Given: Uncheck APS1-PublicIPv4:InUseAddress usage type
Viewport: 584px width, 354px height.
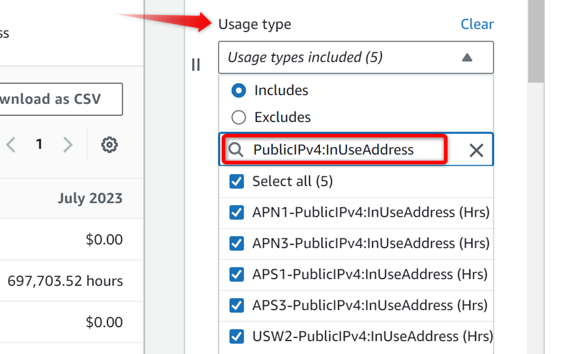Looking at the screenshot, I should coord(236,274).
